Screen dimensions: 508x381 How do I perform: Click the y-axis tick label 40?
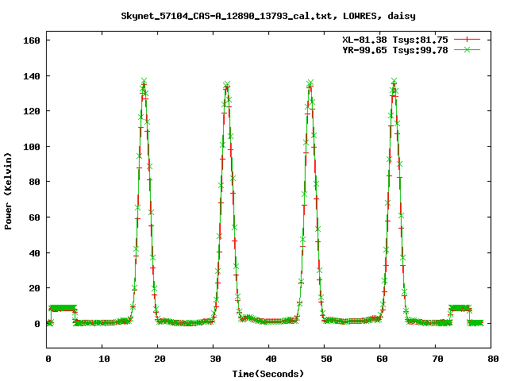coord(34,253)
